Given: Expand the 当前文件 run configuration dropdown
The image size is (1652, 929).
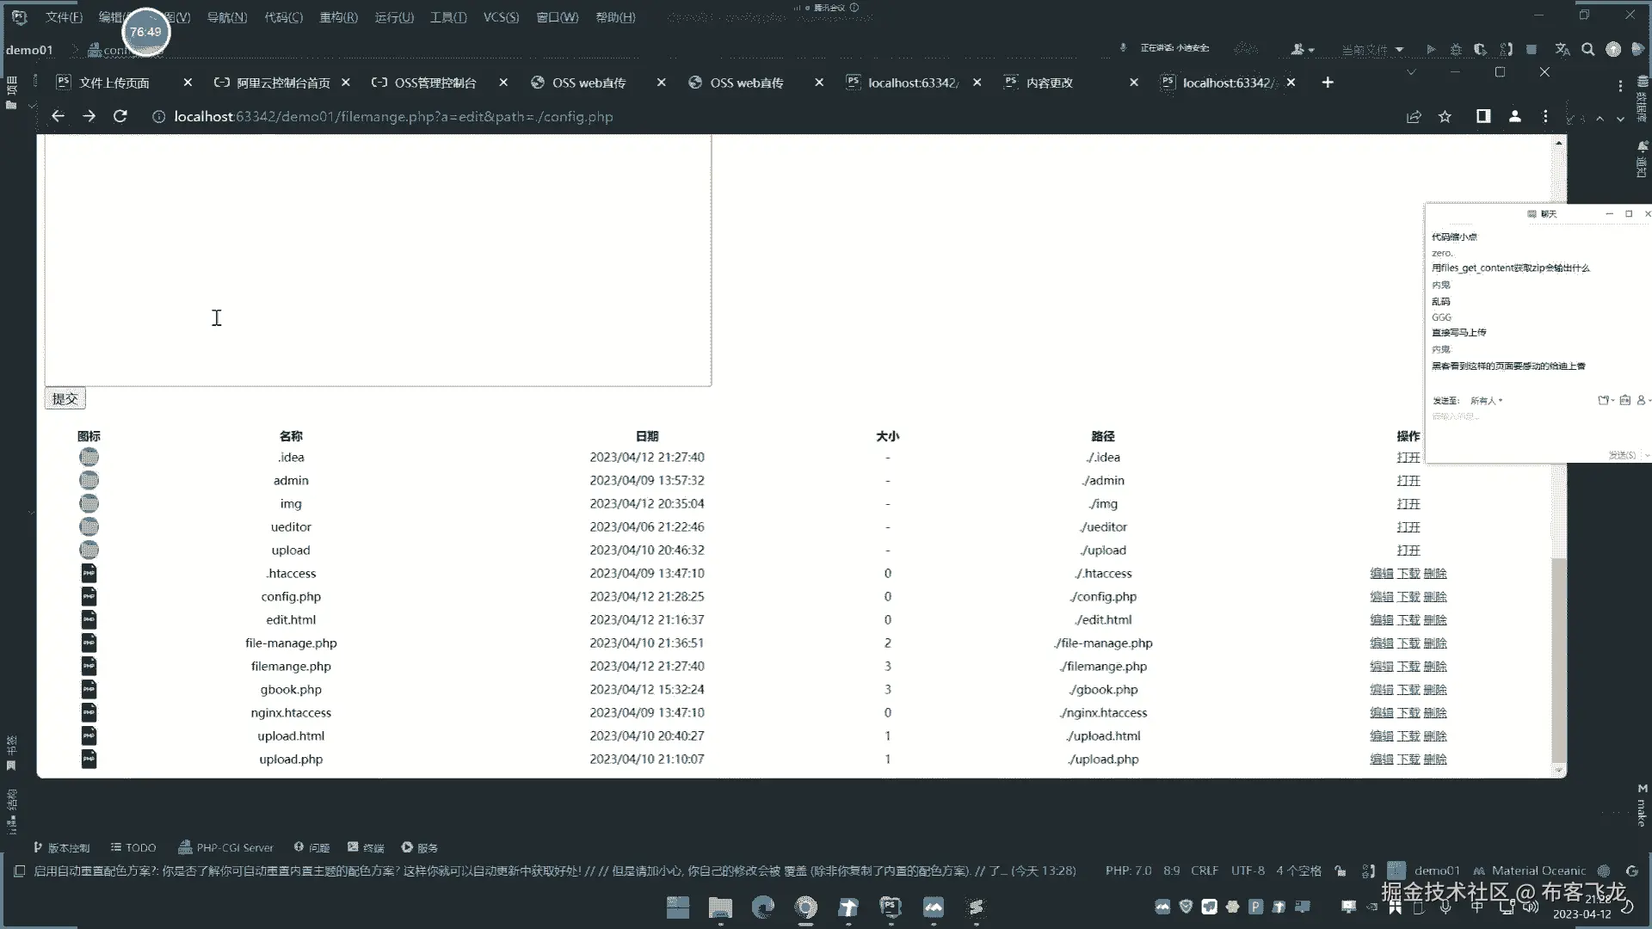Looking at the screenshot, I should click(1373, 49).
